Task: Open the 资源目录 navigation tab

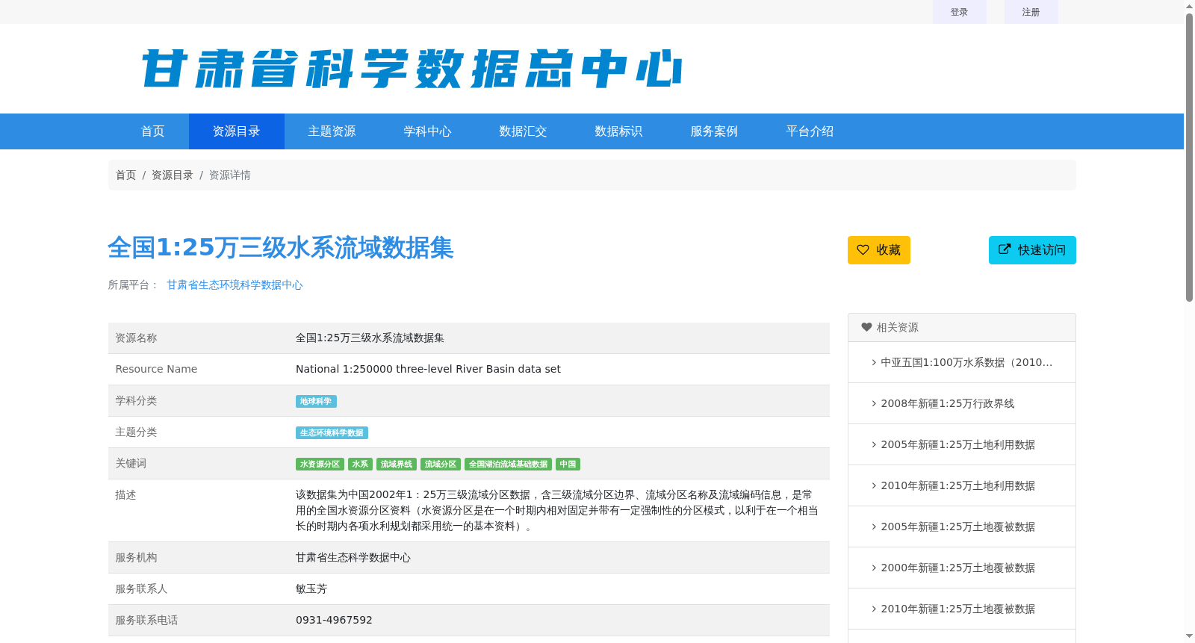Action: coord(237,131)
